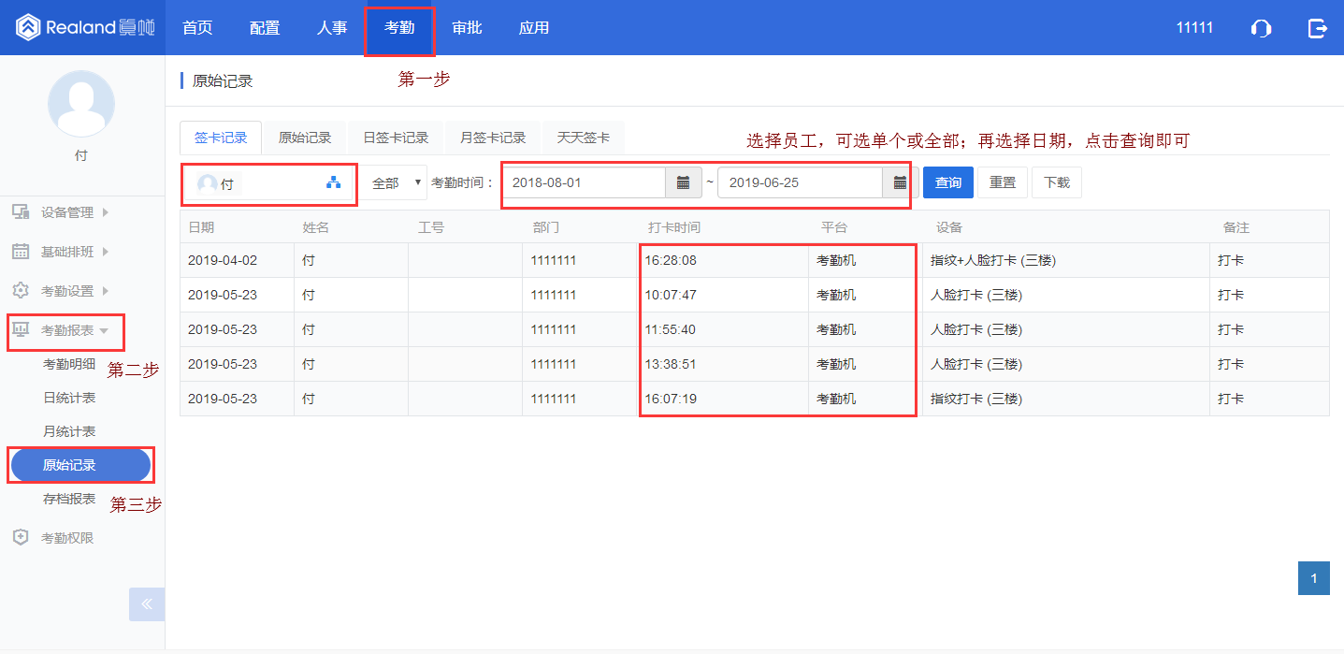This screenshot has height=654, width=1344.
Task: Collapse 考勤报表 menu arrow
Action: point(104,331)
